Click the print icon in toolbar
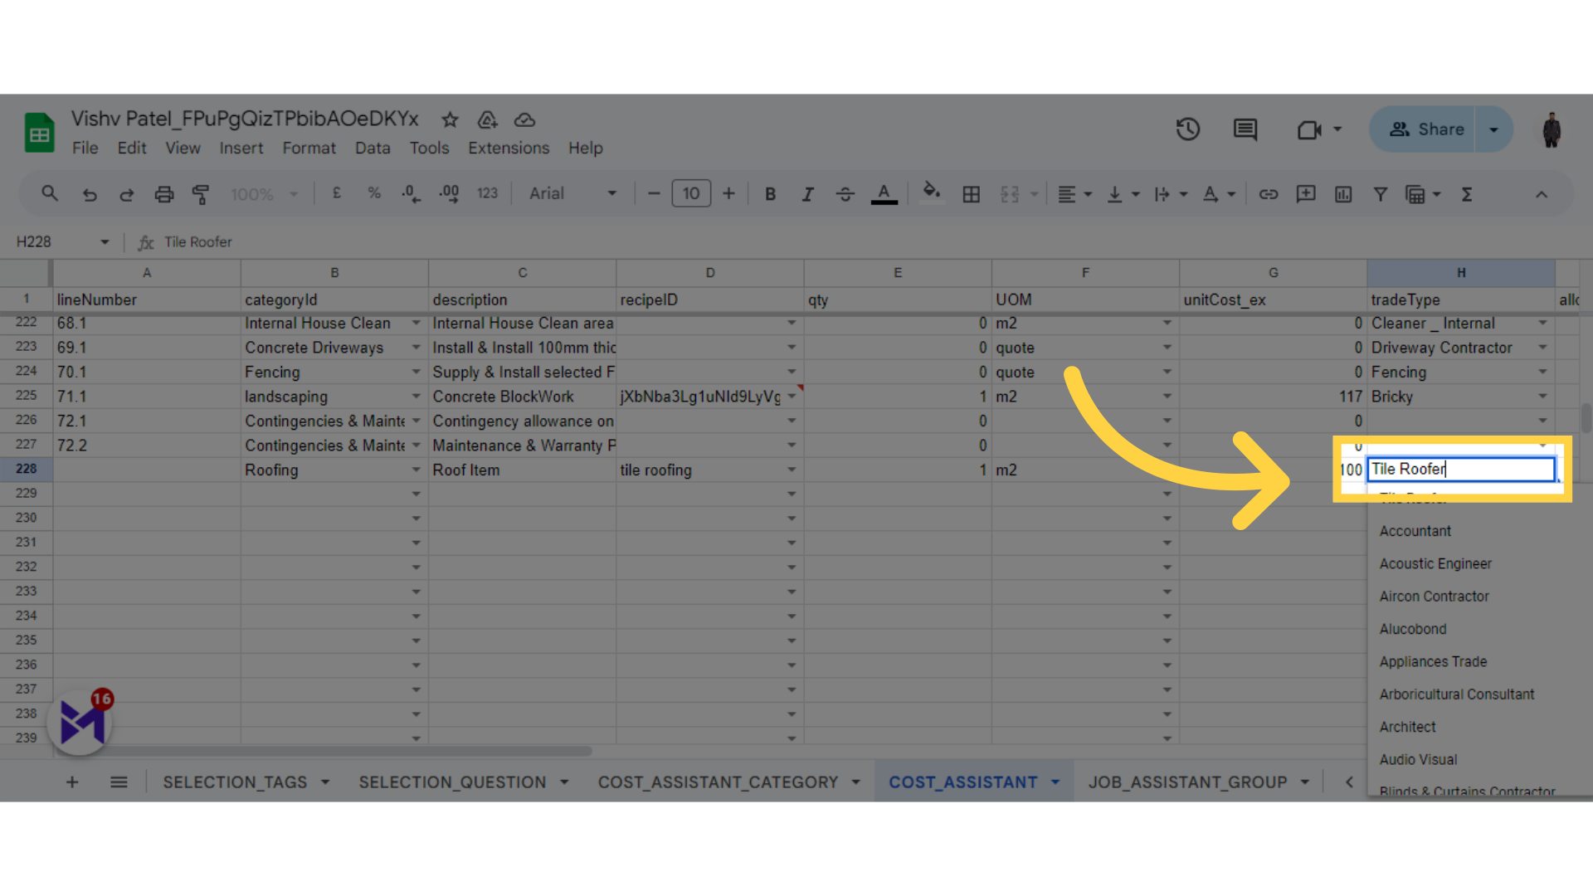The width and height of the screenshot is (1593, 896). [x=163, y=193]
